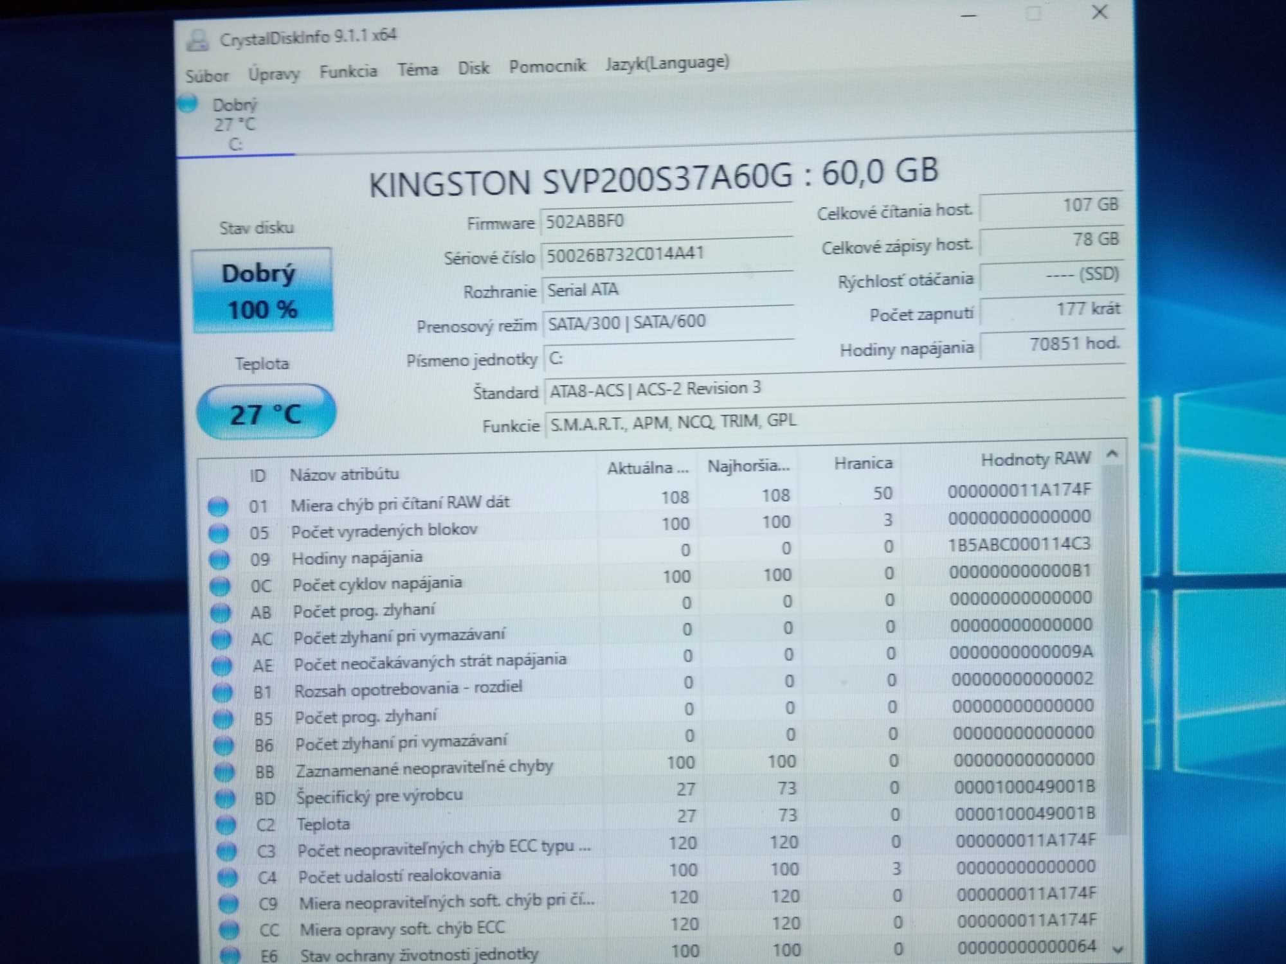Open the Súbor menu
1286x964 pixels.
(207, 76)
